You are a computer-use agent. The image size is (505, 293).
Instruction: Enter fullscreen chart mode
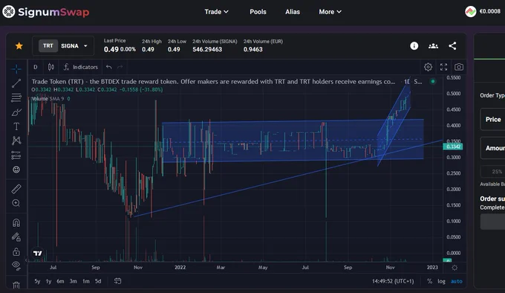click(444, 67)
